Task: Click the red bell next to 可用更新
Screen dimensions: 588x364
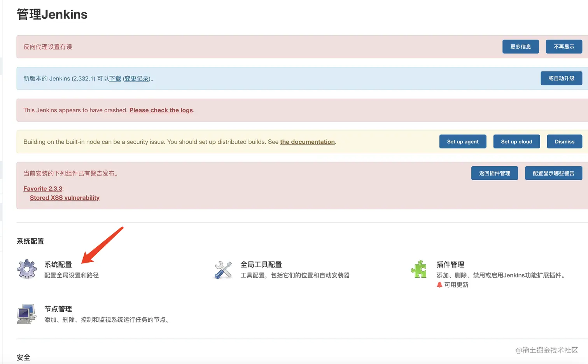Action: (x=439, y=285)
